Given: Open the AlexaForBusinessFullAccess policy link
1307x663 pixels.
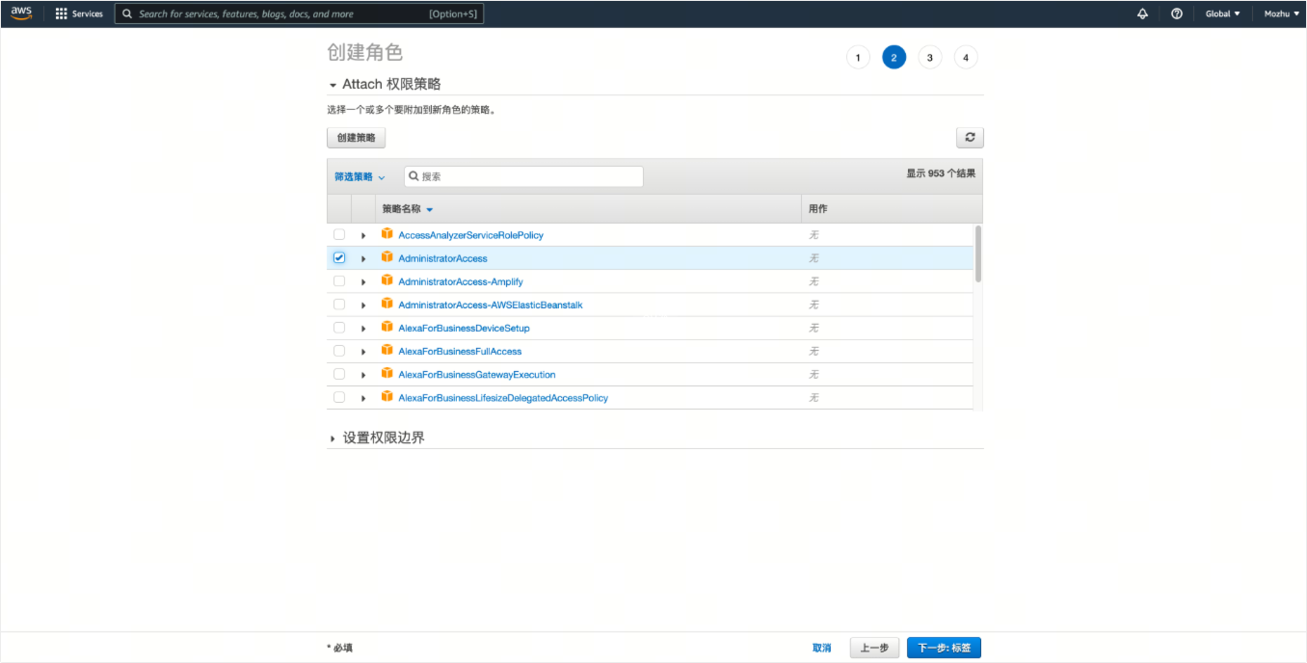Looking at the screenshot, I should pos(460,351).
